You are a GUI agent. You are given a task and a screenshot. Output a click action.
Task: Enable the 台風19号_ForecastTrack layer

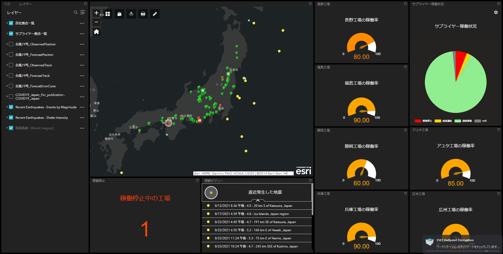(11, 75)
